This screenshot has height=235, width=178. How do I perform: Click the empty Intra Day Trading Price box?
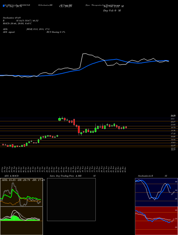point(71,199)
